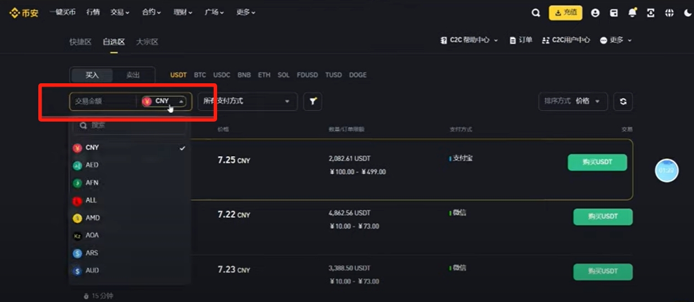The width and height of the screenshot is (694, 302).
Task: Click 购买USDT on the 7.25 CNY offer
Action: pos(597,162)
